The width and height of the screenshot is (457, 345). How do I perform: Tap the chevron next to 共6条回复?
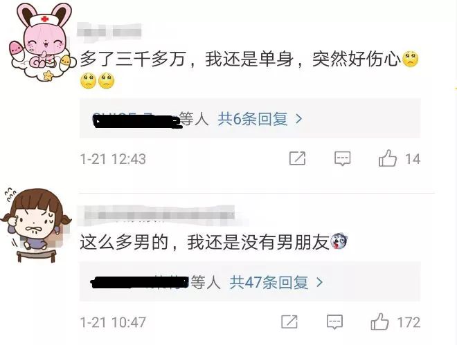coord(298,119)
